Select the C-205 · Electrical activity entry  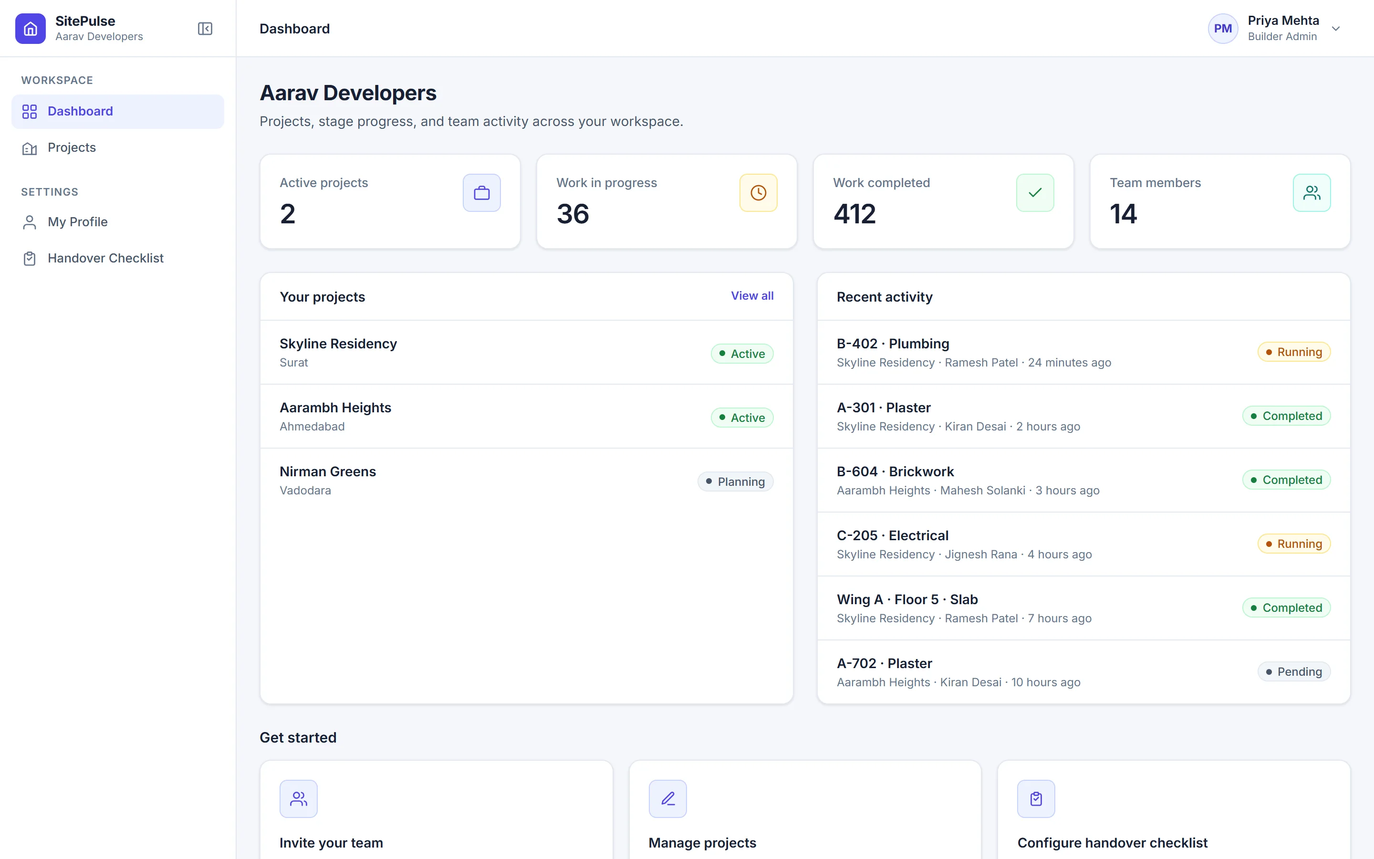click(x=1083, y=544)
